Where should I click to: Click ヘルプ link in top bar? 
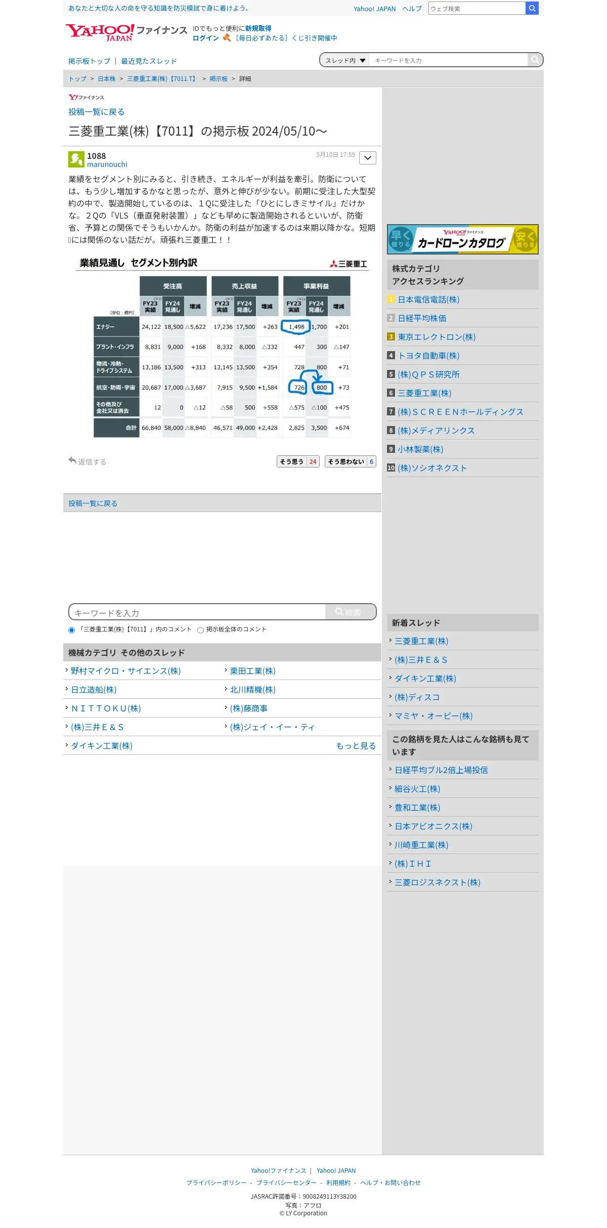coord(412,9)
